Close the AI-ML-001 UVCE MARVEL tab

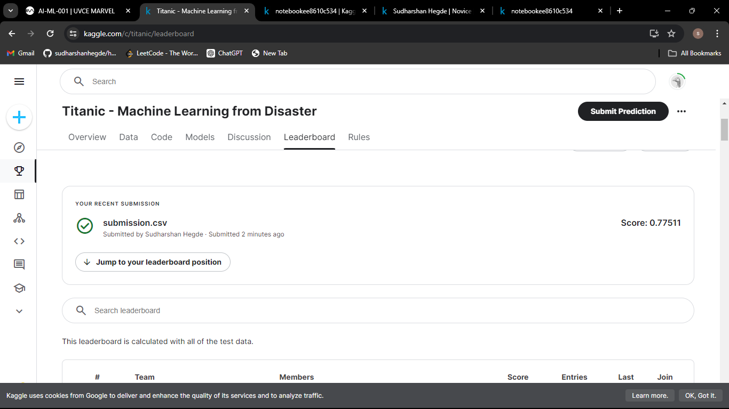(x=128, y=11)
